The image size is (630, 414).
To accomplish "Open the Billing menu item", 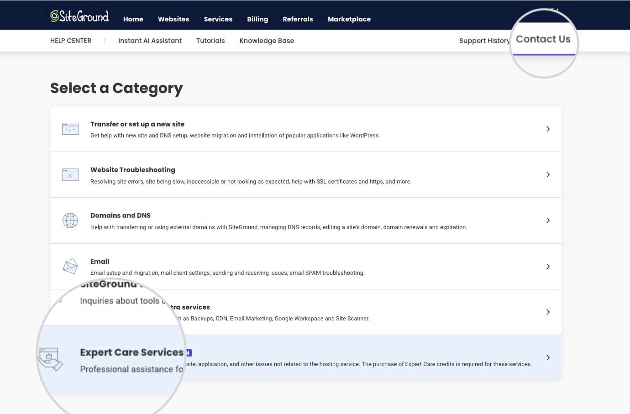I will click(257, 19).
